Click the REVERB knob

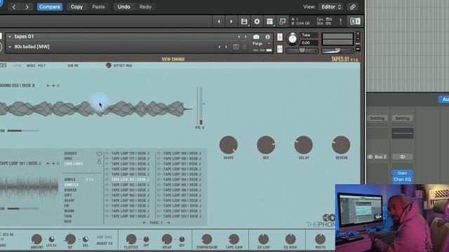341,145
